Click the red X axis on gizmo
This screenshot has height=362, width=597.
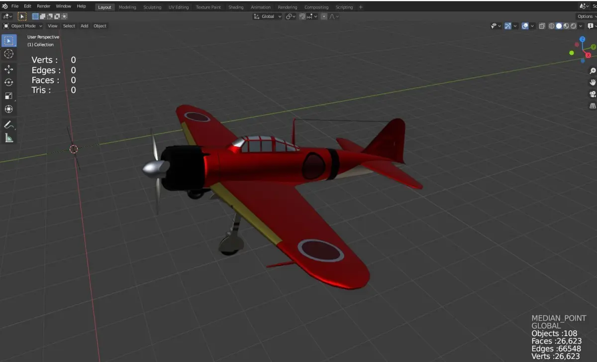(588, 55)
